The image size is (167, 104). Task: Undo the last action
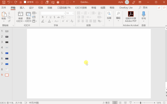click(9, 2)
